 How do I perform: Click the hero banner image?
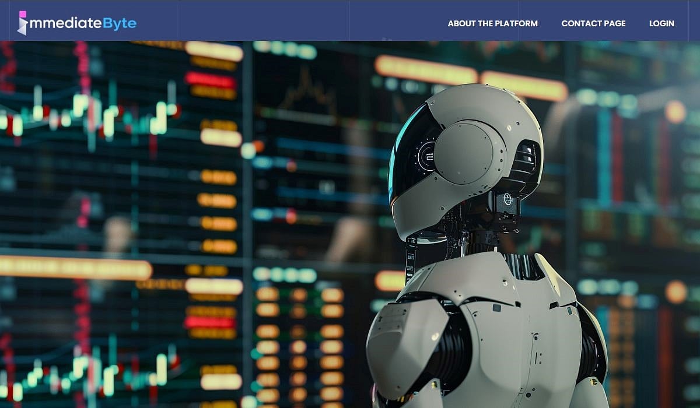tap(233, 233)
